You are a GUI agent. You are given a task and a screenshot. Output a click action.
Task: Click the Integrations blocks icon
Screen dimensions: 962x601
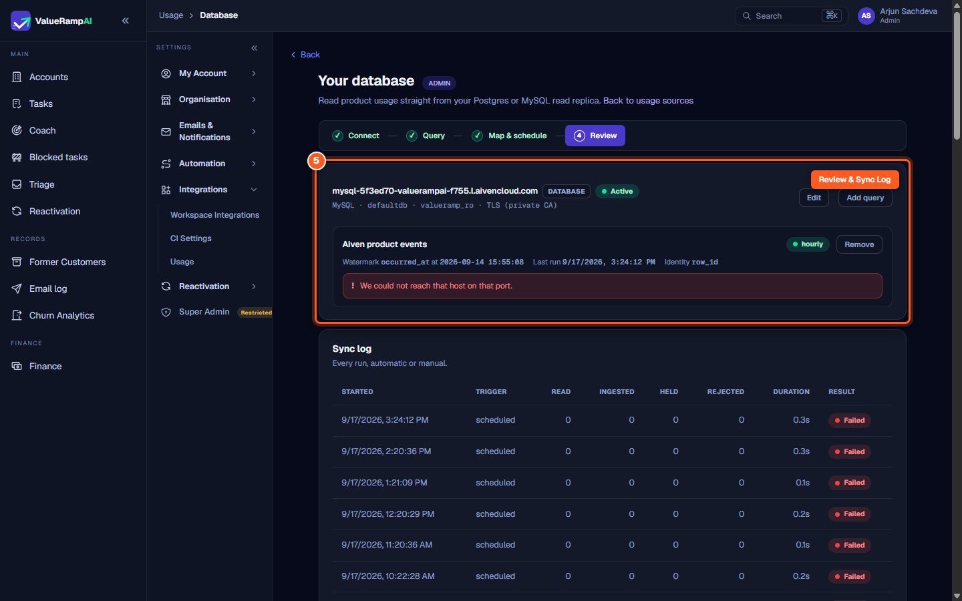pos(166,190)
